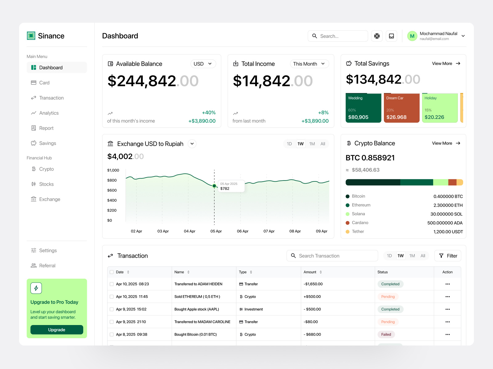Expand the This Month dropdown on Total Income
Viewport: 493px width, 369px height.
pyautogui.click(x=309, y=64)
